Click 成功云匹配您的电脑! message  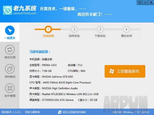click(74, 112)
